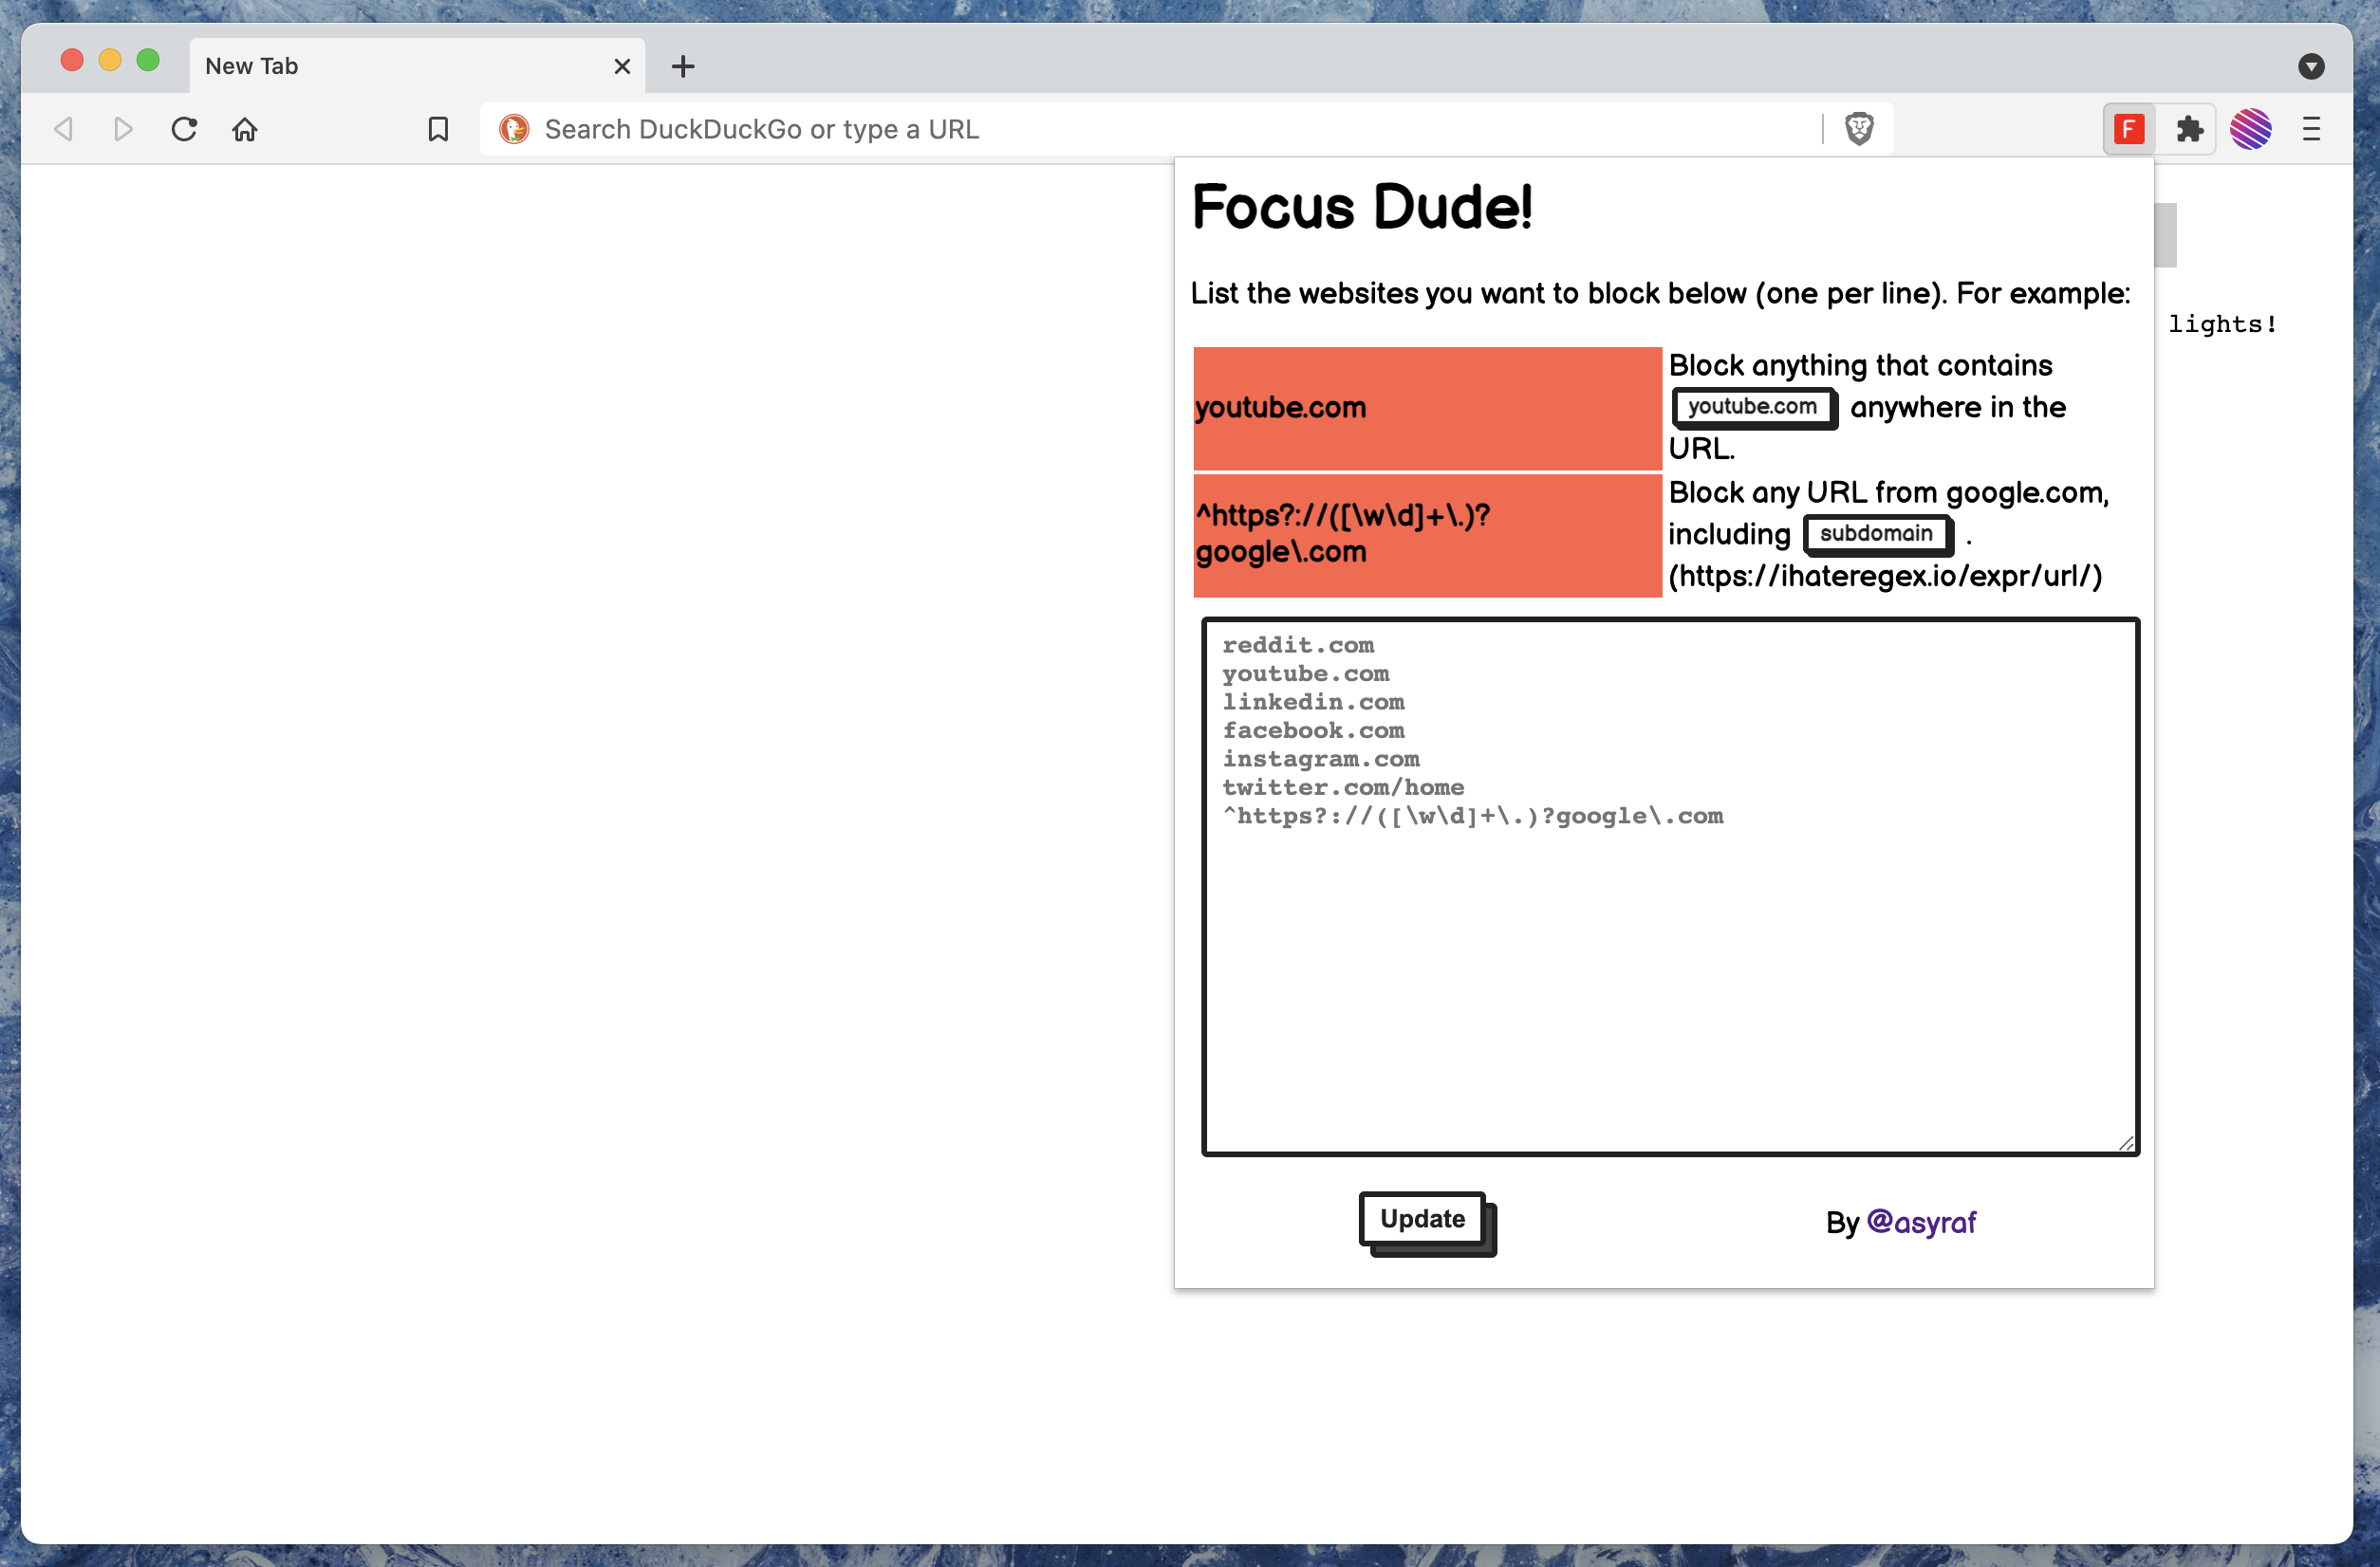Expand the tab search dropdown arrow

(2310, 66)
